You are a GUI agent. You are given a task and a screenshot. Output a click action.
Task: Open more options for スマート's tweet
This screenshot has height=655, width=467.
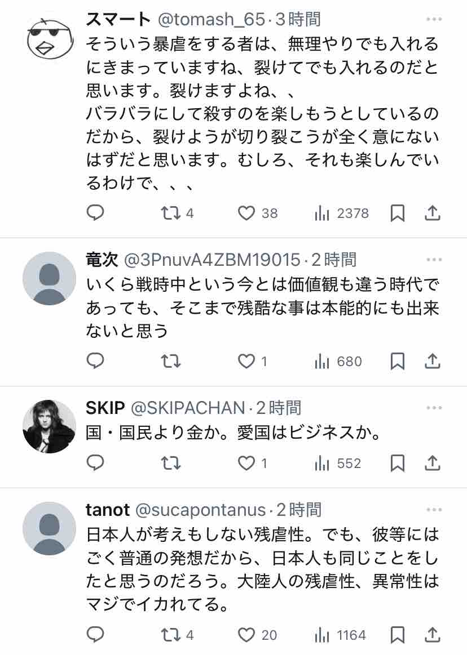tap(434, 20)
